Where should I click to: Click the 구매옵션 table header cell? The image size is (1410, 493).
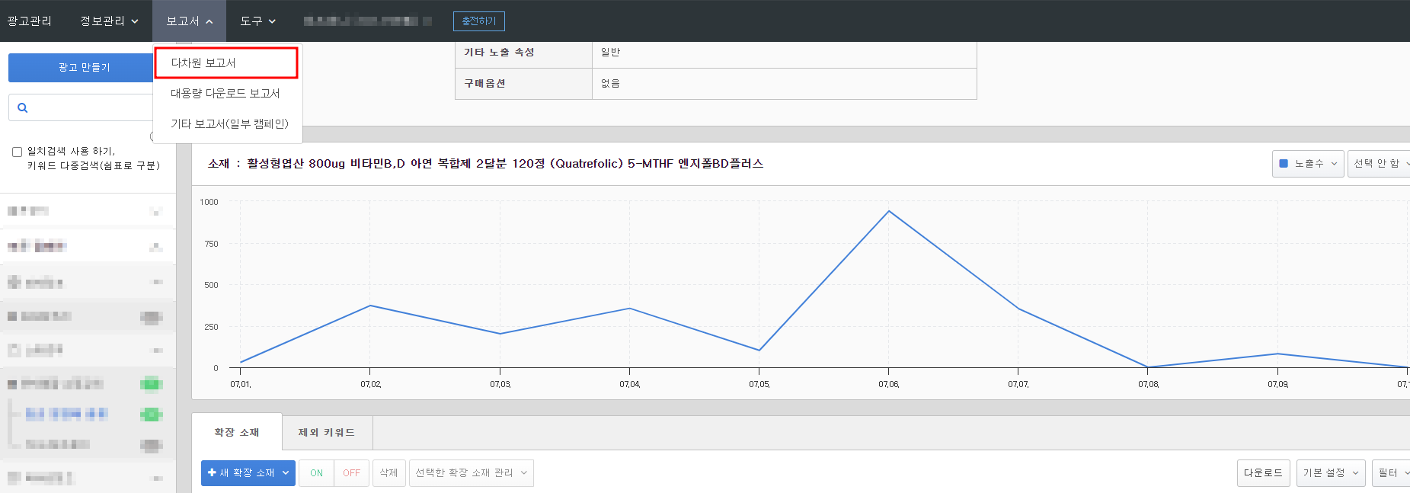(523, 84)
